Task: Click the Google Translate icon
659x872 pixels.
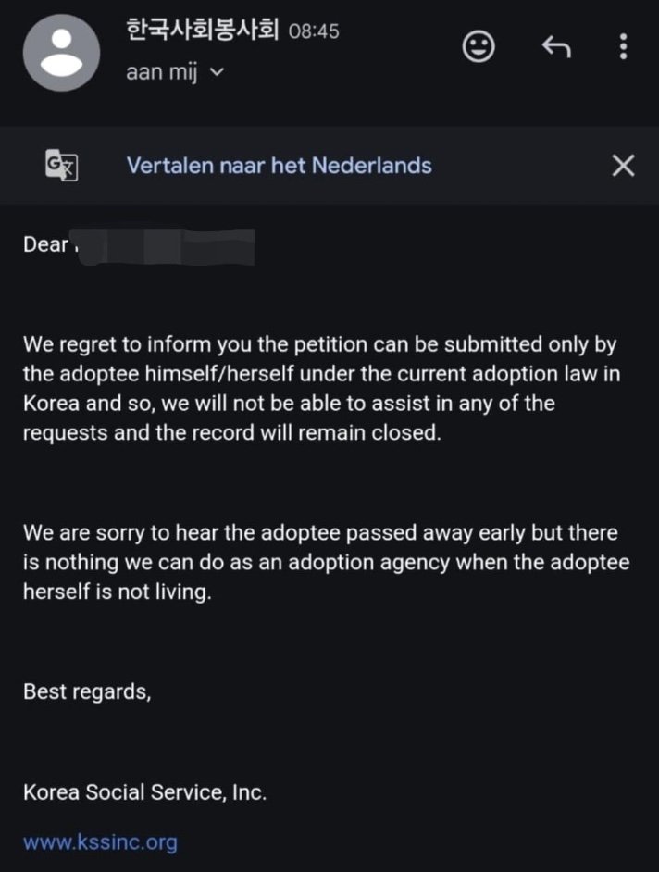Action: [61, 165]
